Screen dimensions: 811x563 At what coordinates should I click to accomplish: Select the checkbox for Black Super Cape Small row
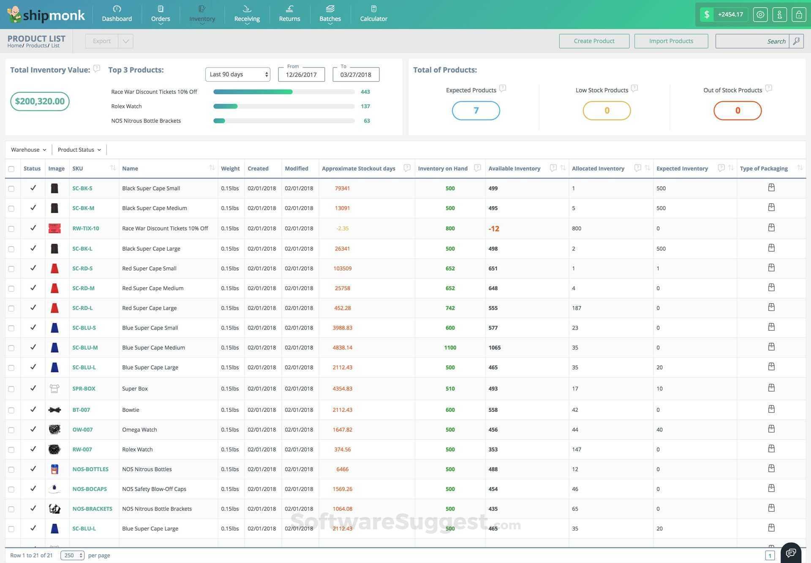point(11,189)
